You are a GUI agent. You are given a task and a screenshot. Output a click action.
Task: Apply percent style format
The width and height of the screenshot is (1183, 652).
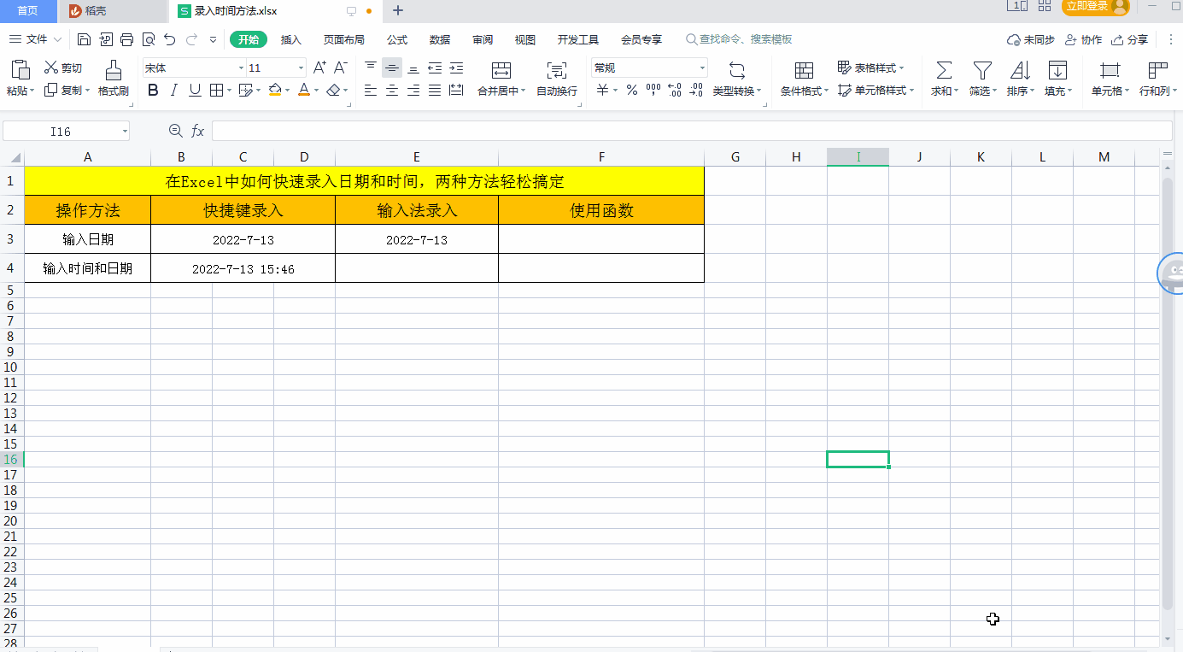tap(632, 90)
